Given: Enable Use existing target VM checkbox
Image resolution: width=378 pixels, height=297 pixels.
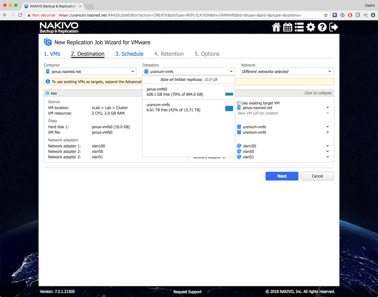Looking at the screenshot, I should click(239, 103).
